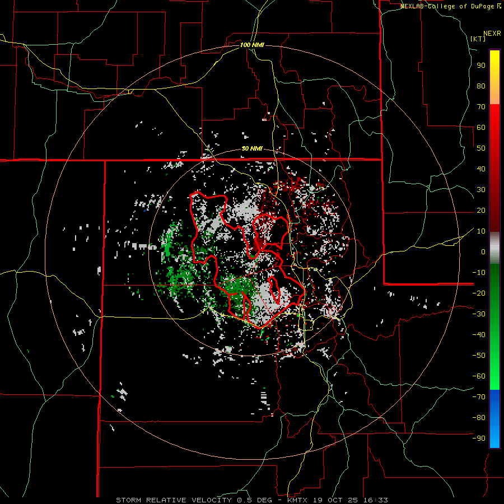Click the -70 scale label
Viewport: 504px width, 504px height.
479,396
